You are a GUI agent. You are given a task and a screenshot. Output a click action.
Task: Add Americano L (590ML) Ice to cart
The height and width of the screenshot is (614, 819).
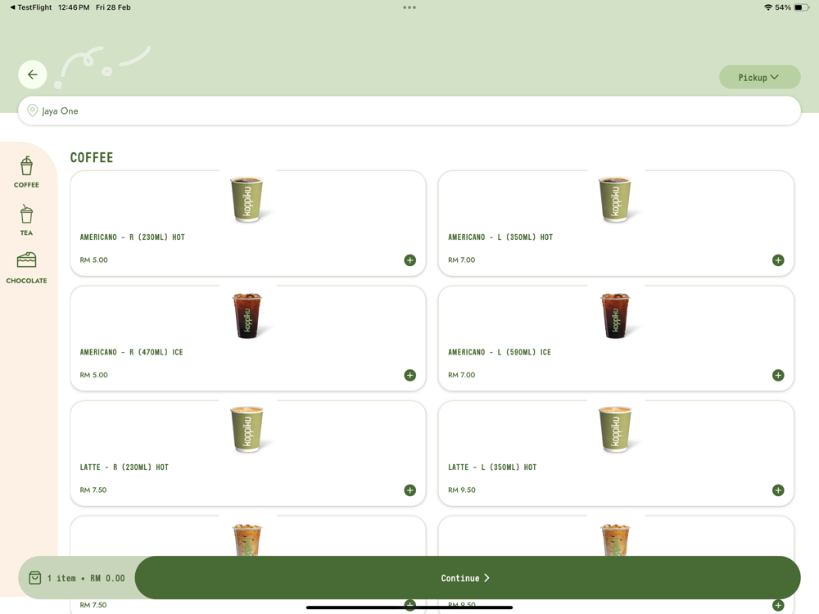778,375
